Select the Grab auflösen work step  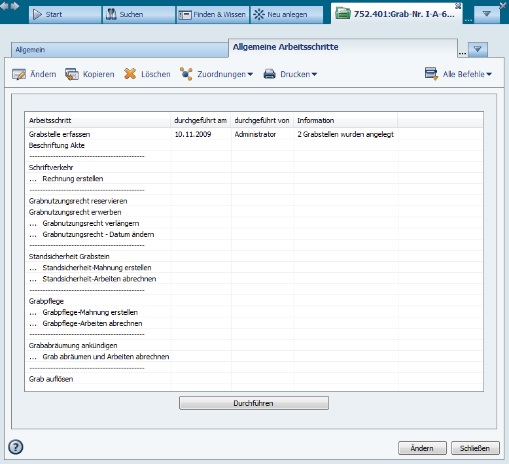click(51, 379)
